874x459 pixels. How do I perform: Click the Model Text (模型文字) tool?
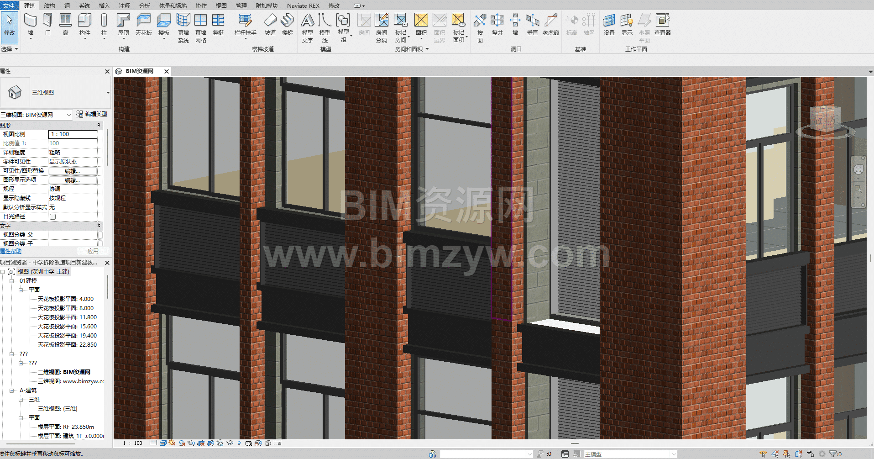pos(308,28)
